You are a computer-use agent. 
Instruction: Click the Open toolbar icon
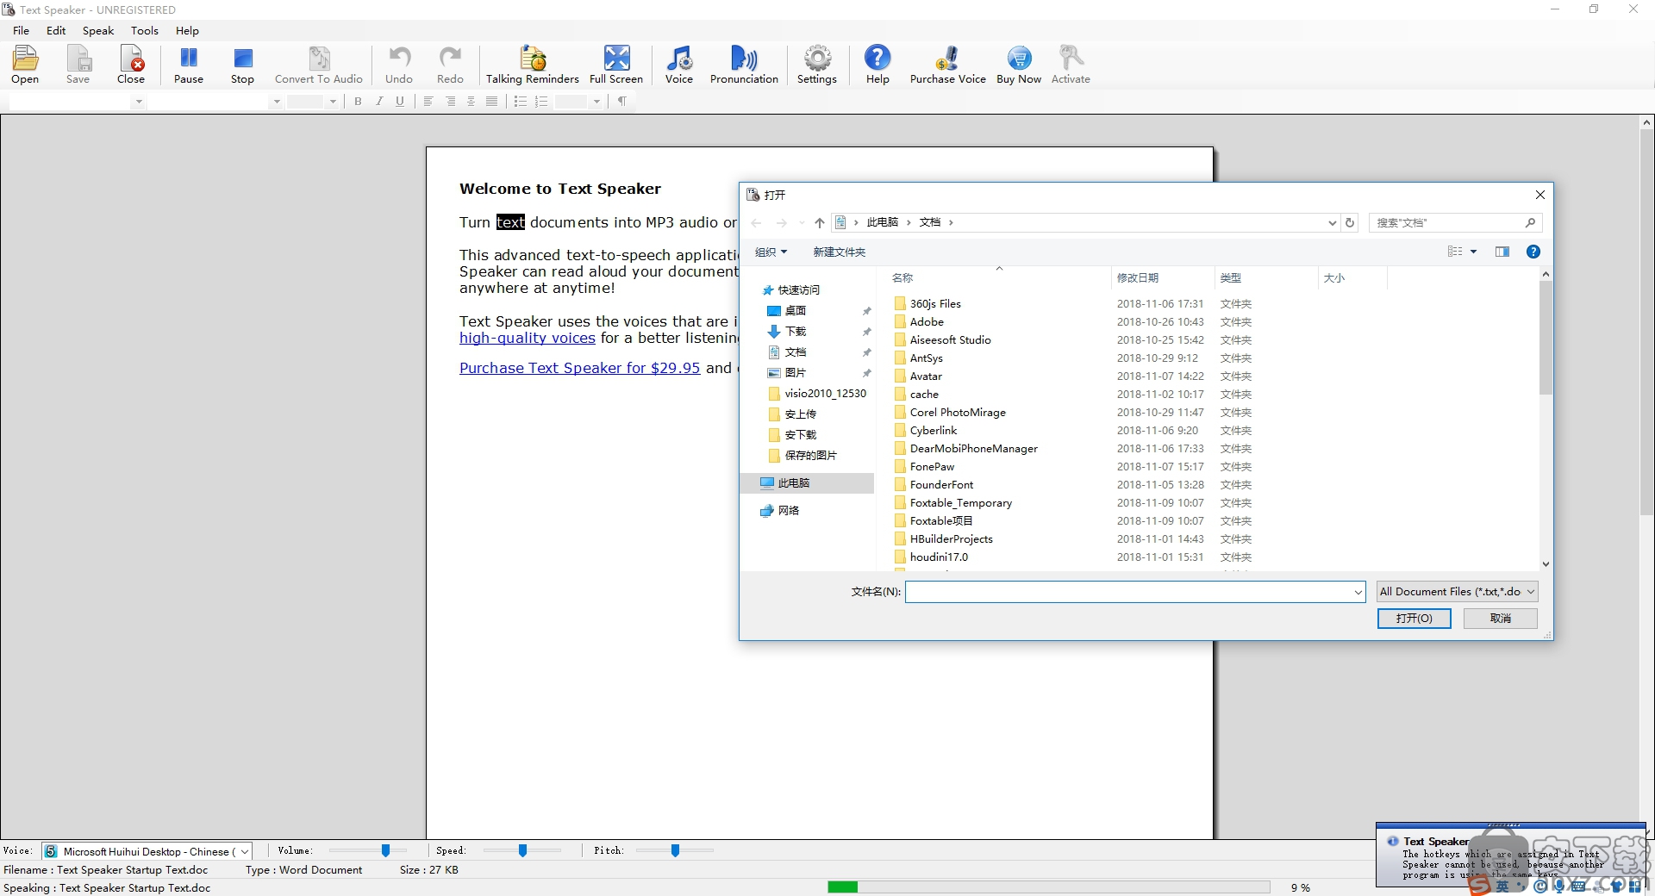pos(25,65)
